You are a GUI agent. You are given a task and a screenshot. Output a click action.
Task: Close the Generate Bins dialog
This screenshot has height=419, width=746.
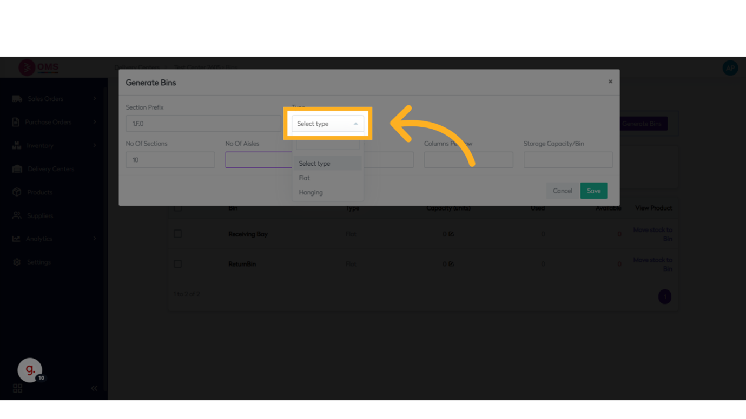click(610, 82)
